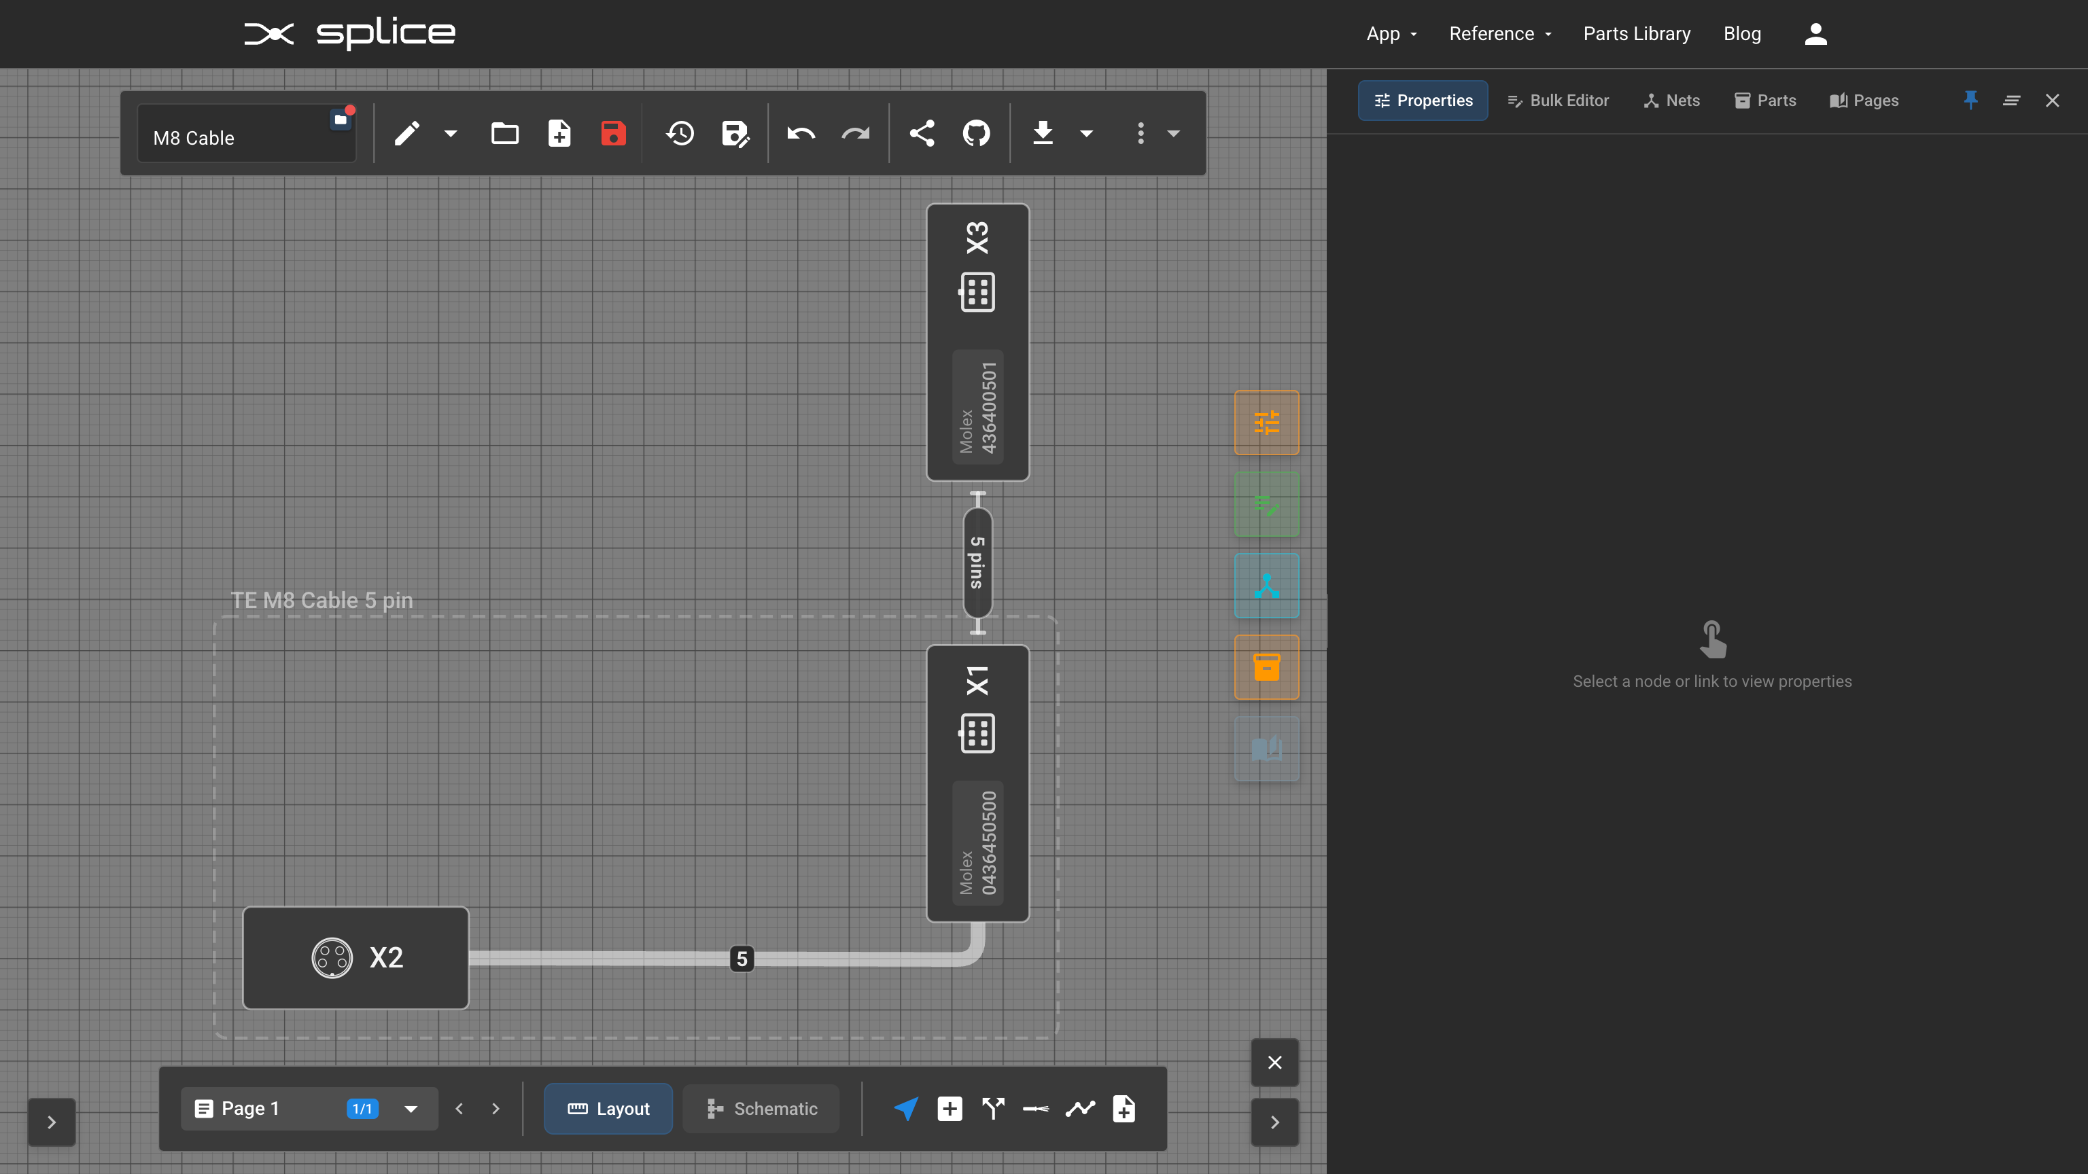
Task: Open the Reference menu in the header
Action: tap(1500, 34)
